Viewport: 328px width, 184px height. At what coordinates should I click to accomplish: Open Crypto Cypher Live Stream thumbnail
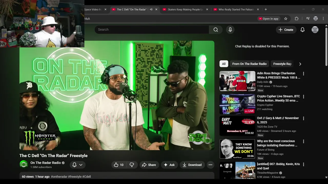click(237, 104)
